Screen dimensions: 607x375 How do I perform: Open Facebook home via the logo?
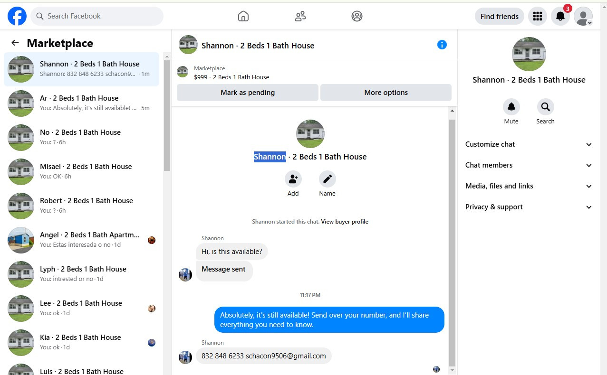17,16
